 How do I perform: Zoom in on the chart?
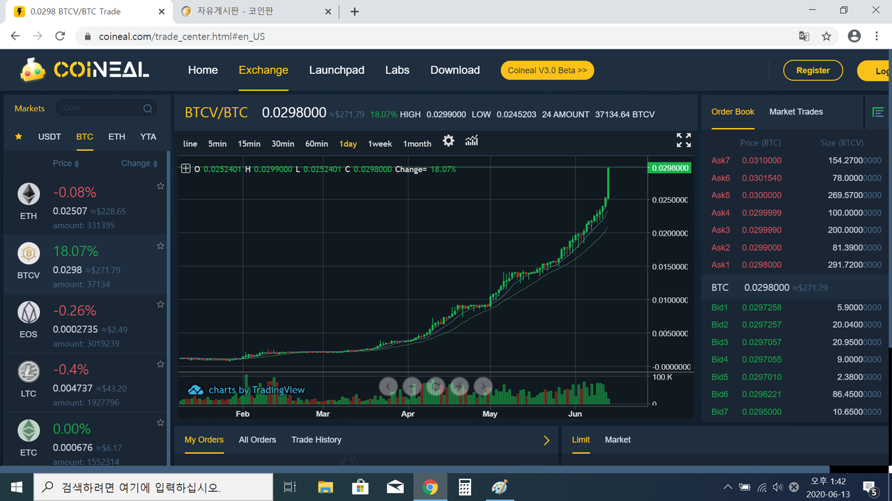(459, 386)
